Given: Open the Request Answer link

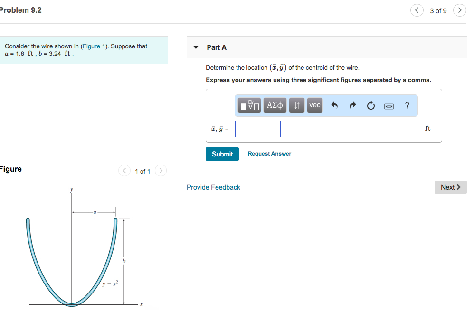Looking at the screenshot, I should pos(269,153).
